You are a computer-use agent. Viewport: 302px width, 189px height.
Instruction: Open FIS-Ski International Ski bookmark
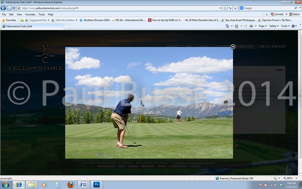pyautogui.click(x=129, y=20)
